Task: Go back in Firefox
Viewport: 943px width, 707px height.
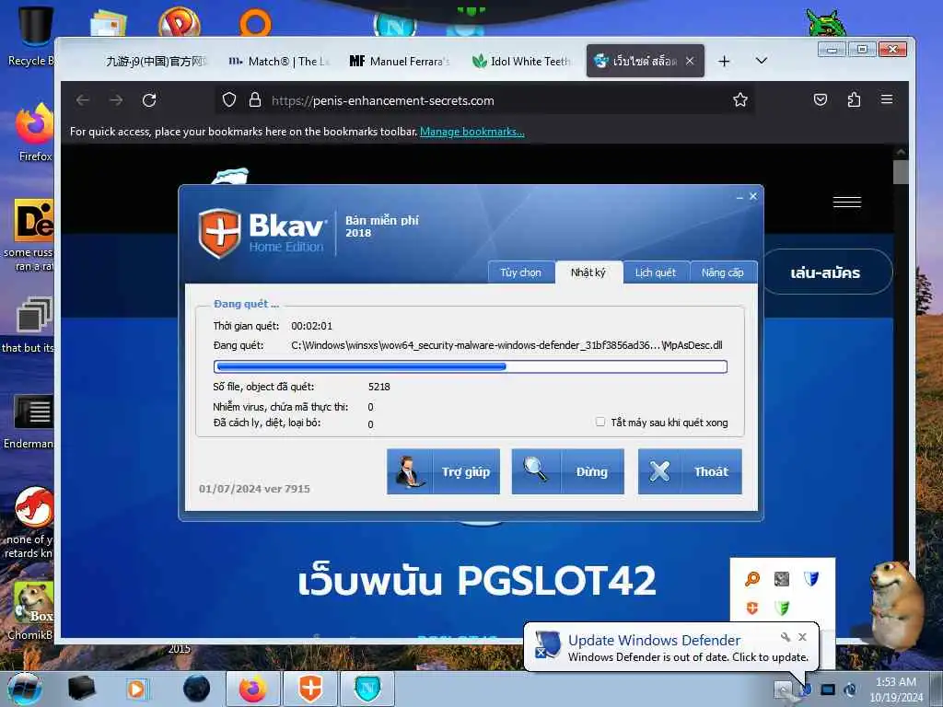Action: (x=83, y=99)
